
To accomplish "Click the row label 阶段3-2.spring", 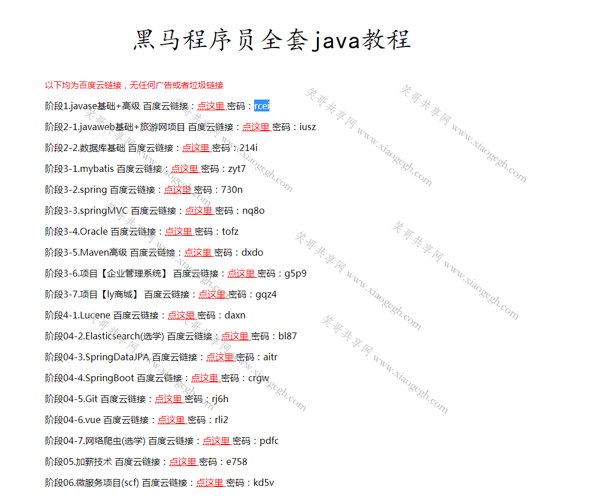I will click(x=76, y=189).
